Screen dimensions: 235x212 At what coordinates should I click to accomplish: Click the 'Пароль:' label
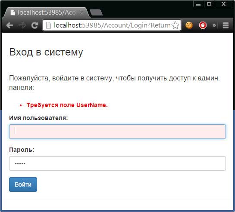[x=22, y=150]
